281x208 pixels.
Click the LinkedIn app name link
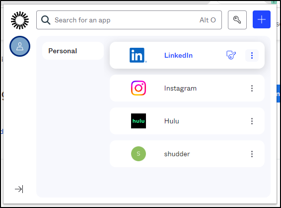[x=178, y=55]
